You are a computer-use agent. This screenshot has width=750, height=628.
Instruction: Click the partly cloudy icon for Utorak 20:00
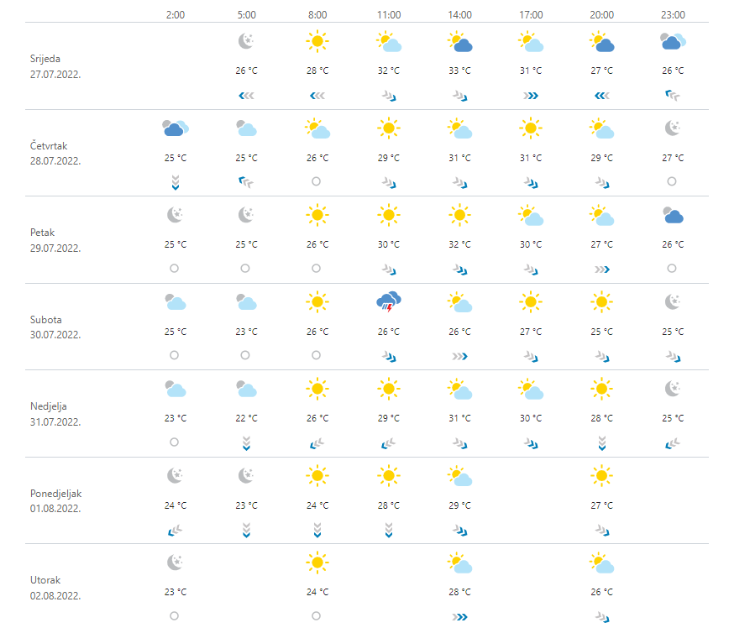click(601, 563)
